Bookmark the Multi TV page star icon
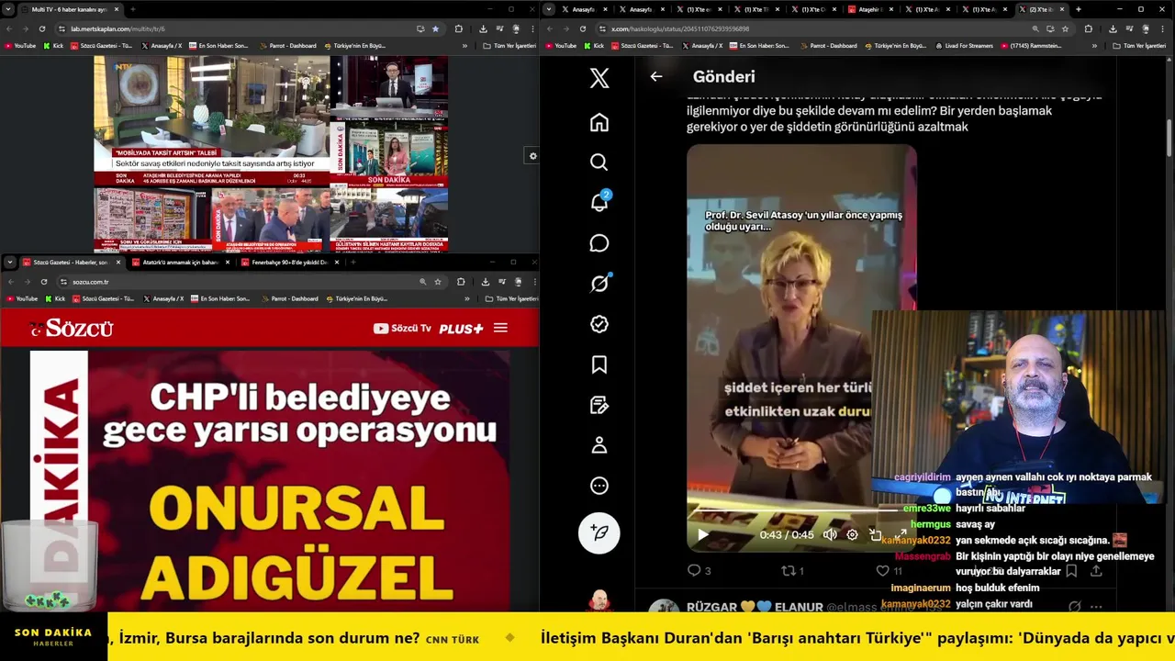 click(x=436, y=28)
